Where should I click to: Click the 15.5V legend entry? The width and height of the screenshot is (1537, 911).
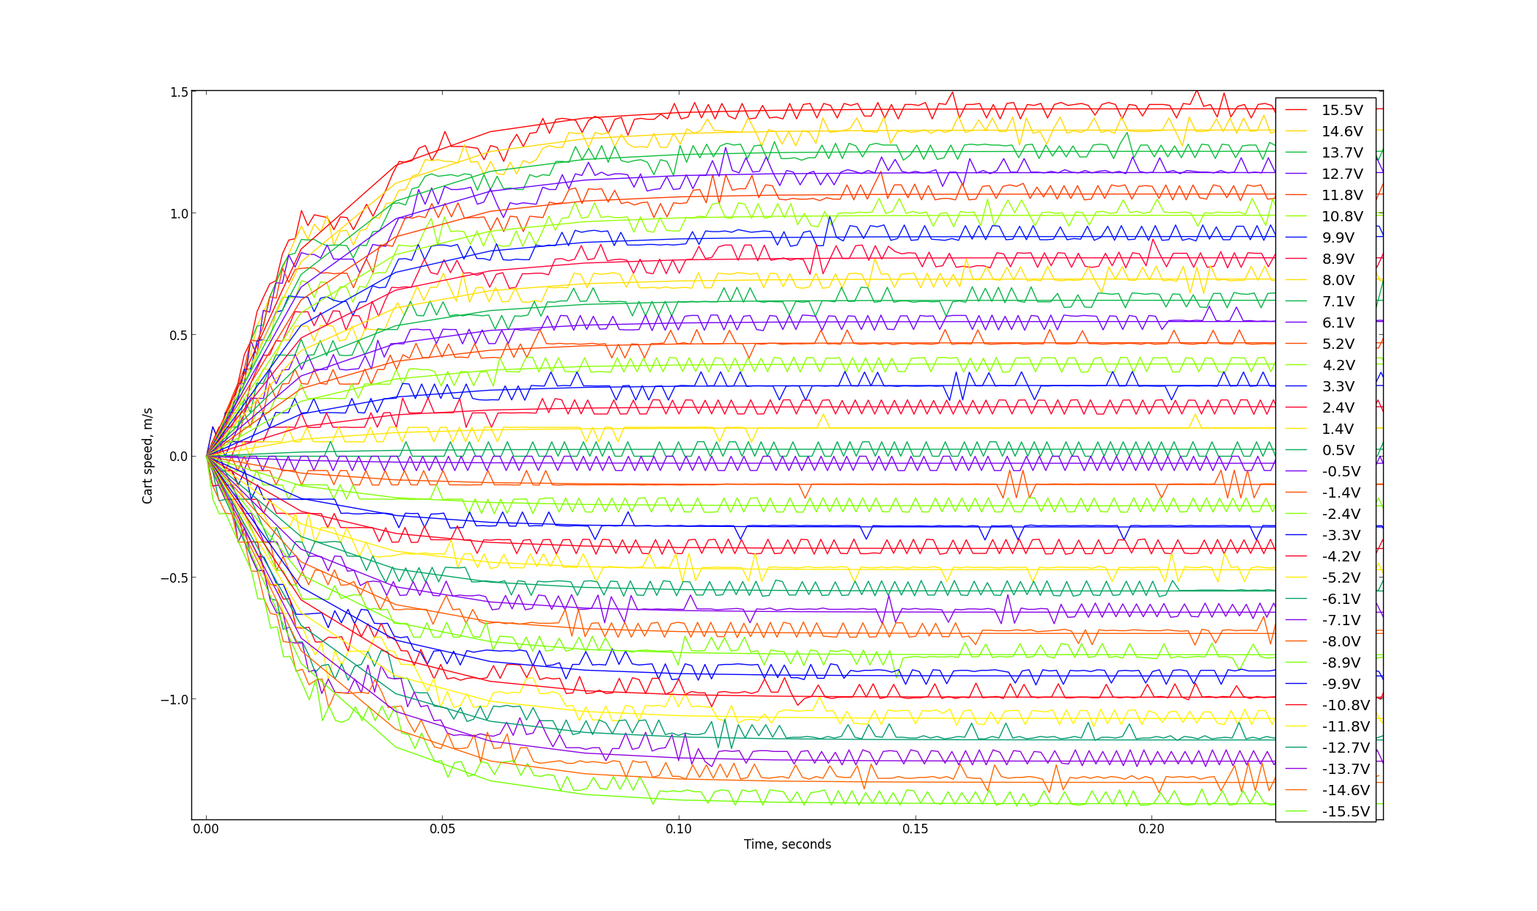pos(1341,110)
